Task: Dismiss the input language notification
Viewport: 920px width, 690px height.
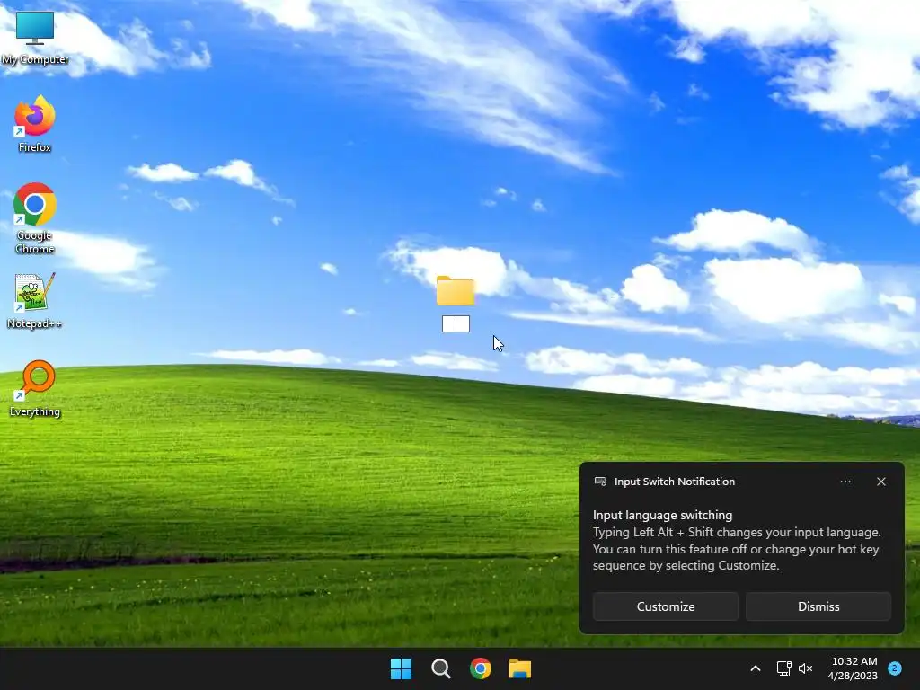Action: pos(818,606)
